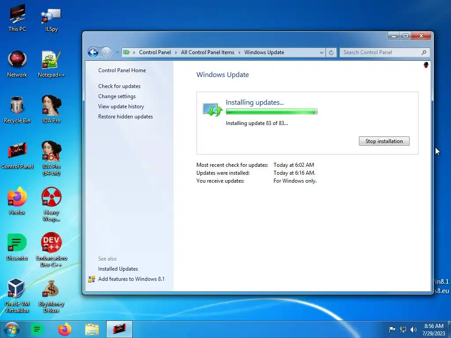Open Recycle Bin desktop icon

pyautogui.click(x=17, y=110)
